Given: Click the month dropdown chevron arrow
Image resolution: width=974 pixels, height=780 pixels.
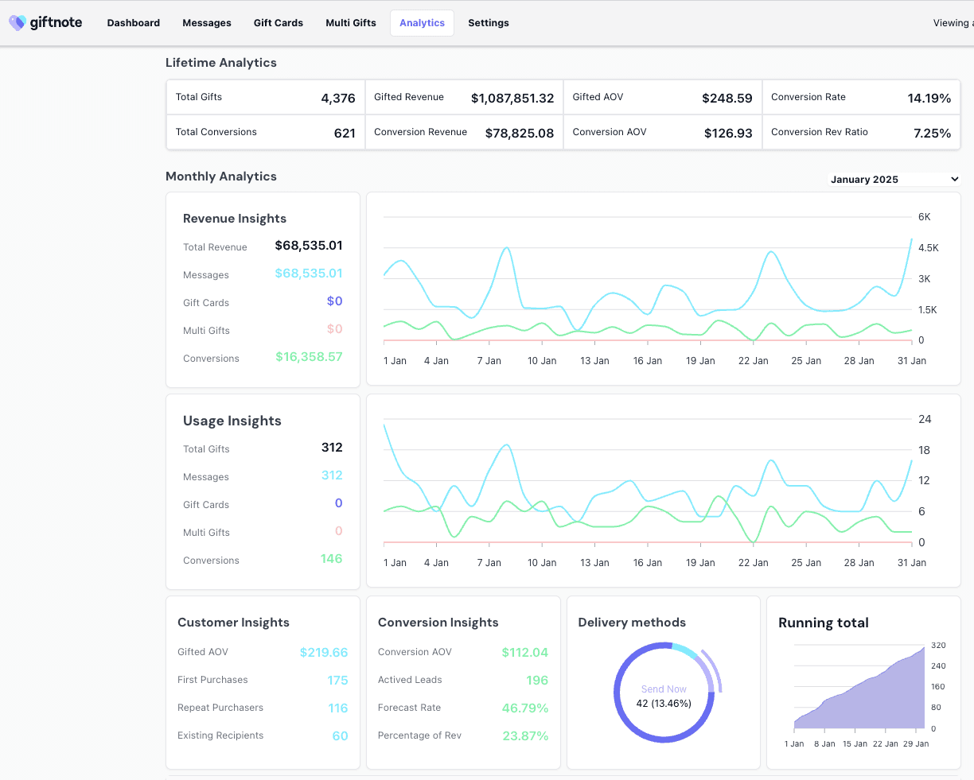Looking at the screenshot, I should coord(955,180).
